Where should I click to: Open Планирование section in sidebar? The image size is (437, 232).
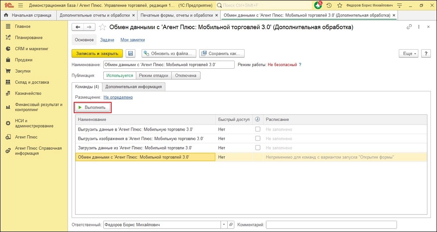coord(29,37)
